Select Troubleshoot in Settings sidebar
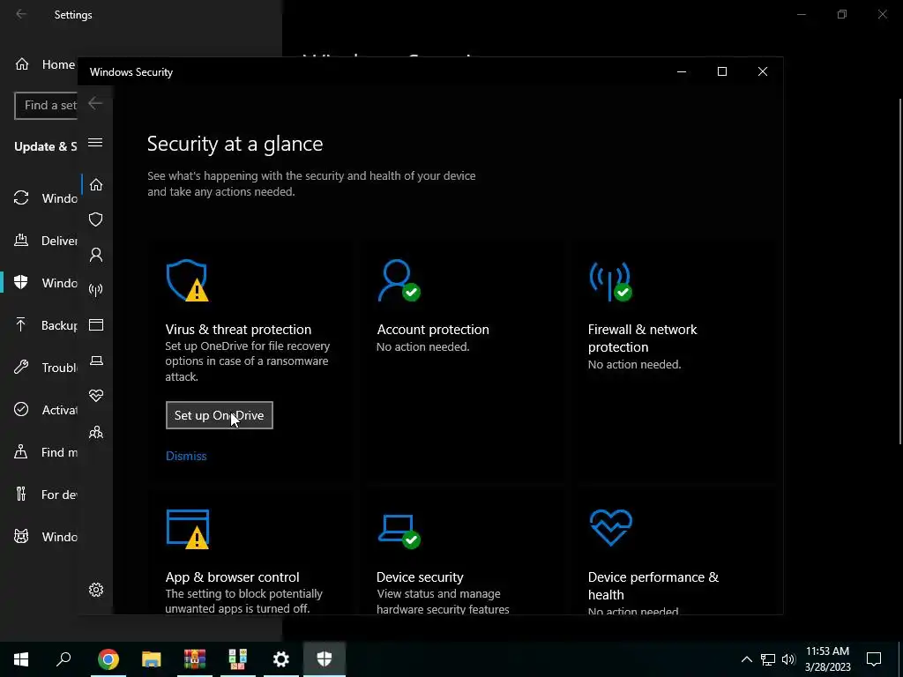The height and width of the screenshot is (677, 903). [45, 368]
